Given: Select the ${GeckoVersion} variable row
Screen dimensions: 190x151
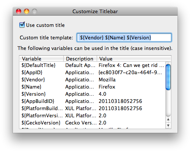Looking at the screenshot, I should [x=93, y=123].
